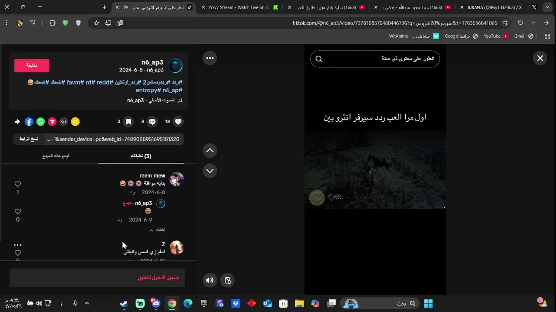Image resolution: width=556 pixels, height=312 pixels.
Task: Switch to creator videos tab فيديوهات المبدع
Action: [x=56, y=156]
